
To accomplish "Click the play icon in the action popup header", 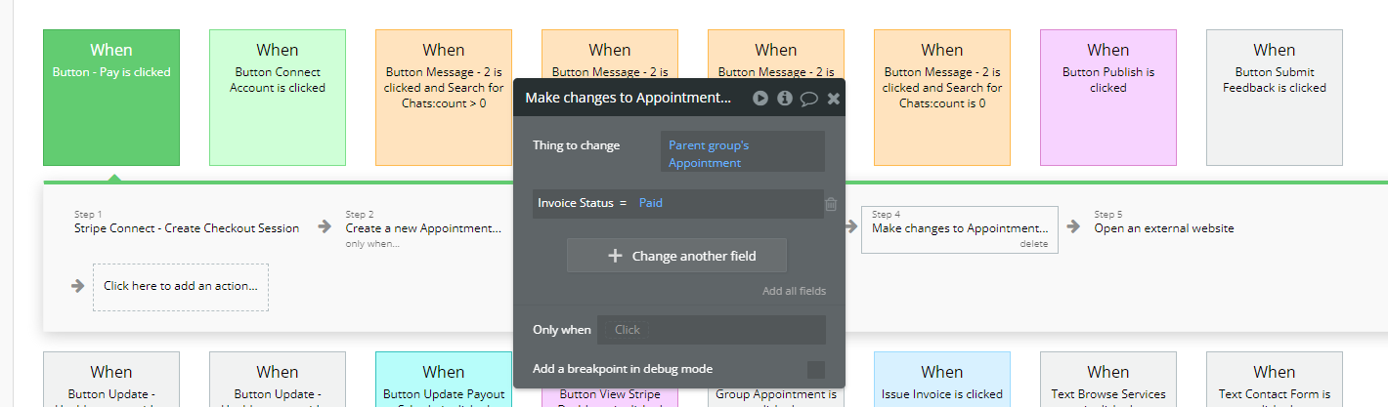I will (x=760, y=98).
